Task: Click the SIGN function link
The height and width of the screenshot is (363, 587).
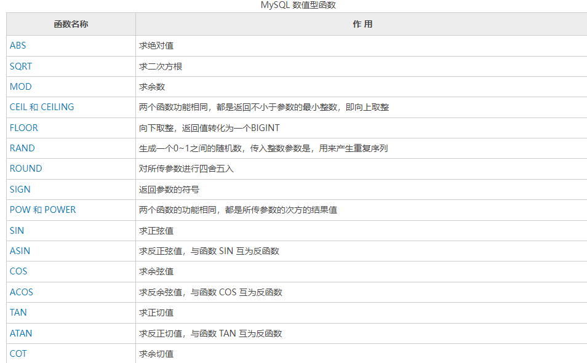Action: [20, 189]
